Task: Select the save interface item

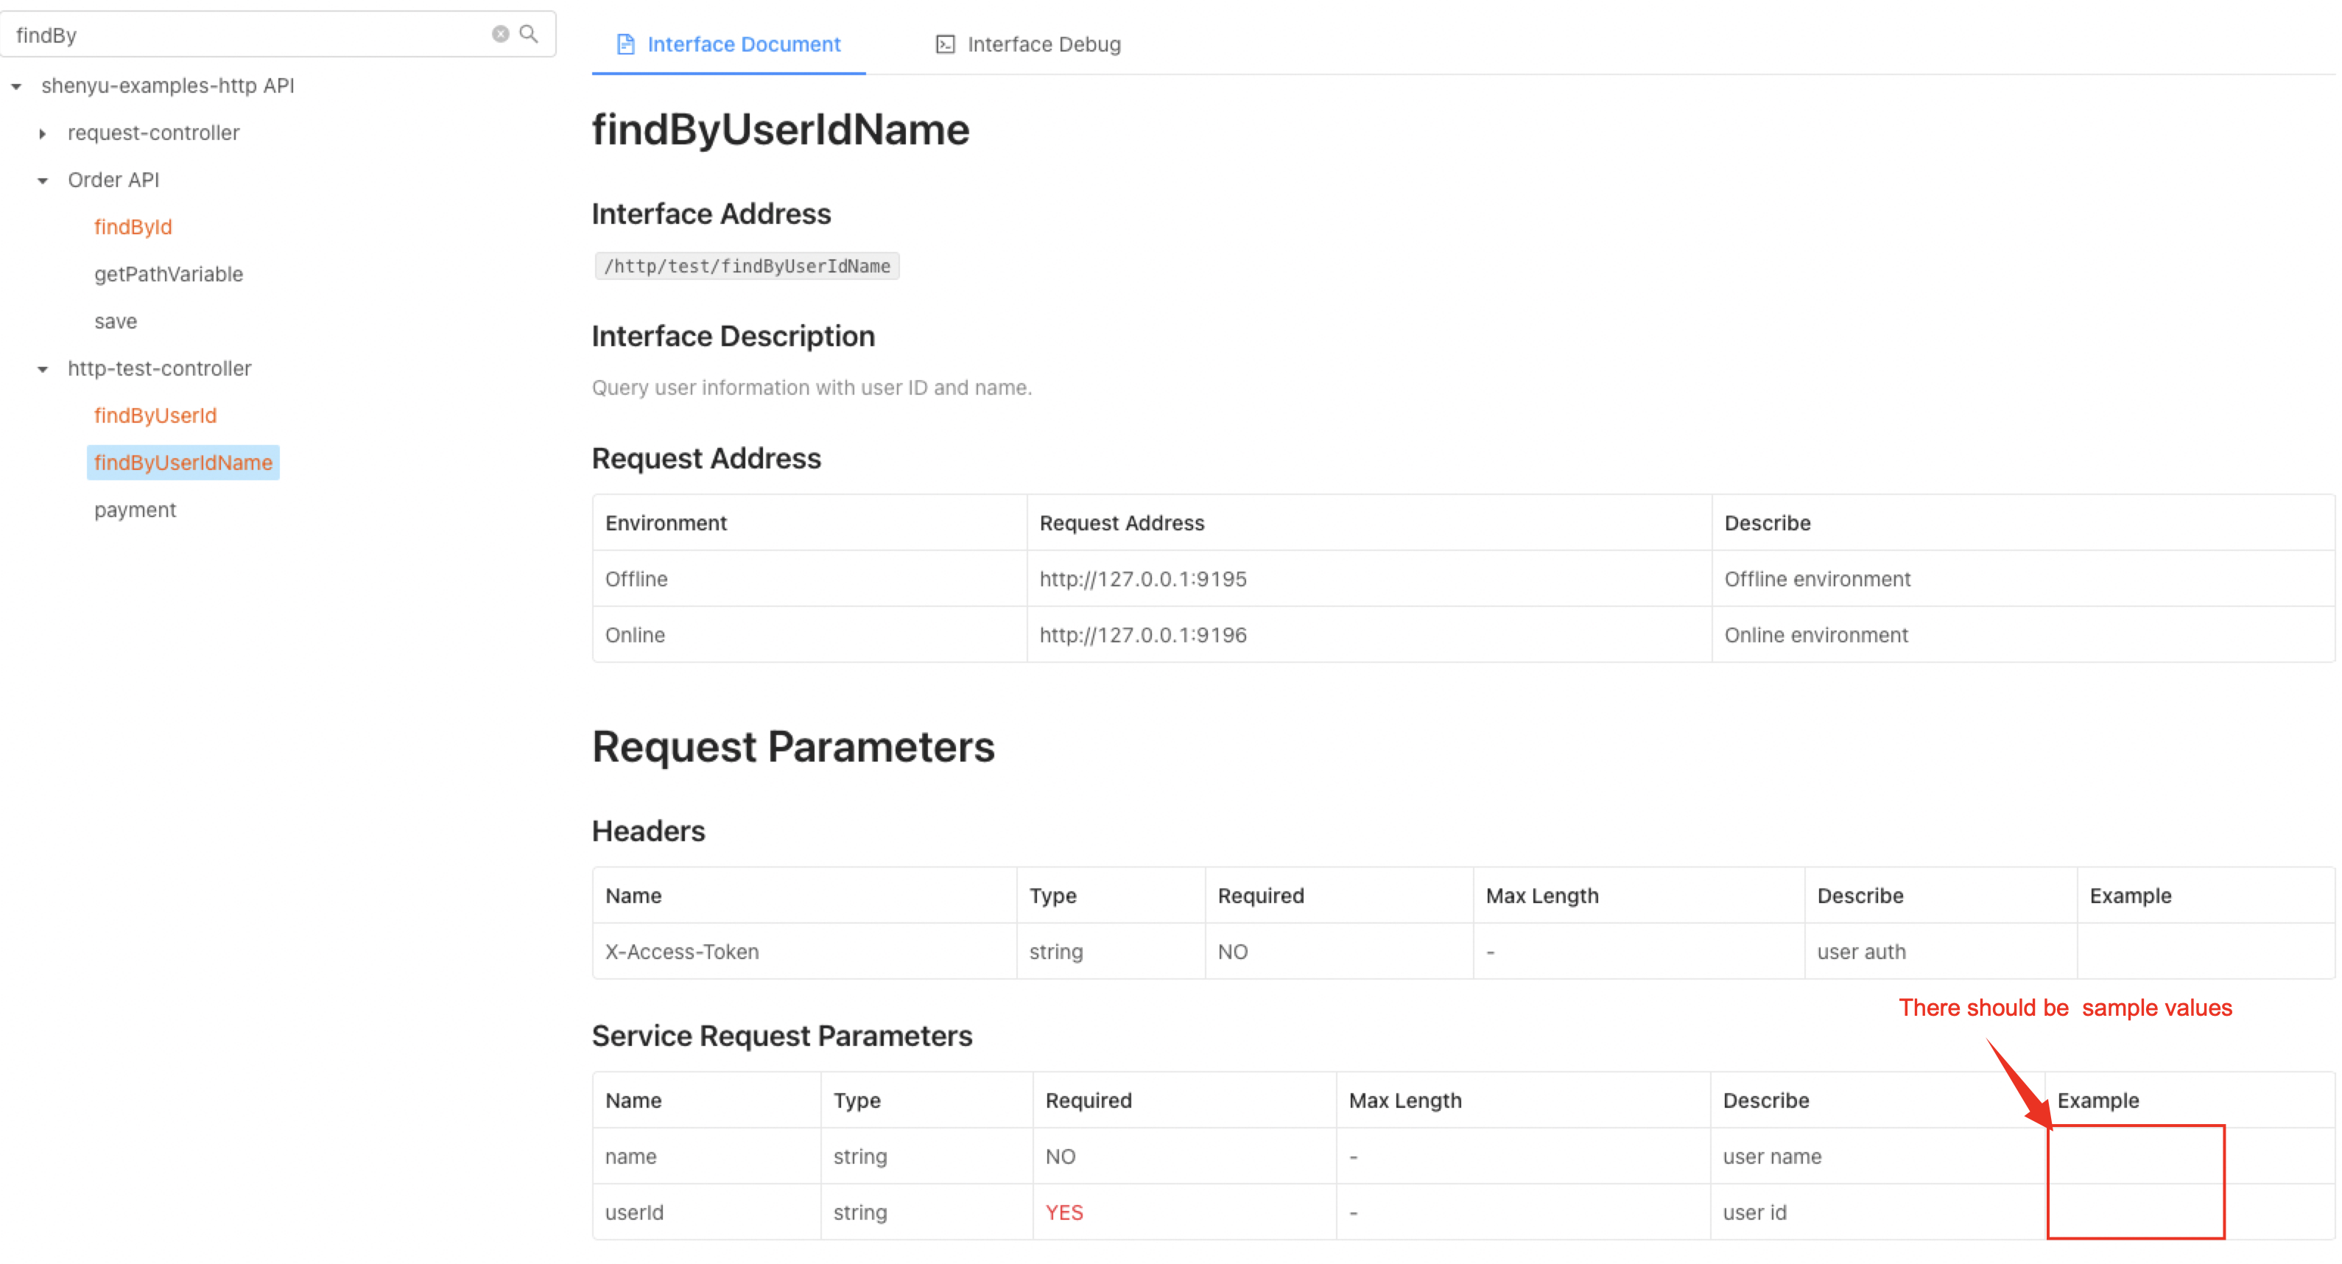Action: 116,322
